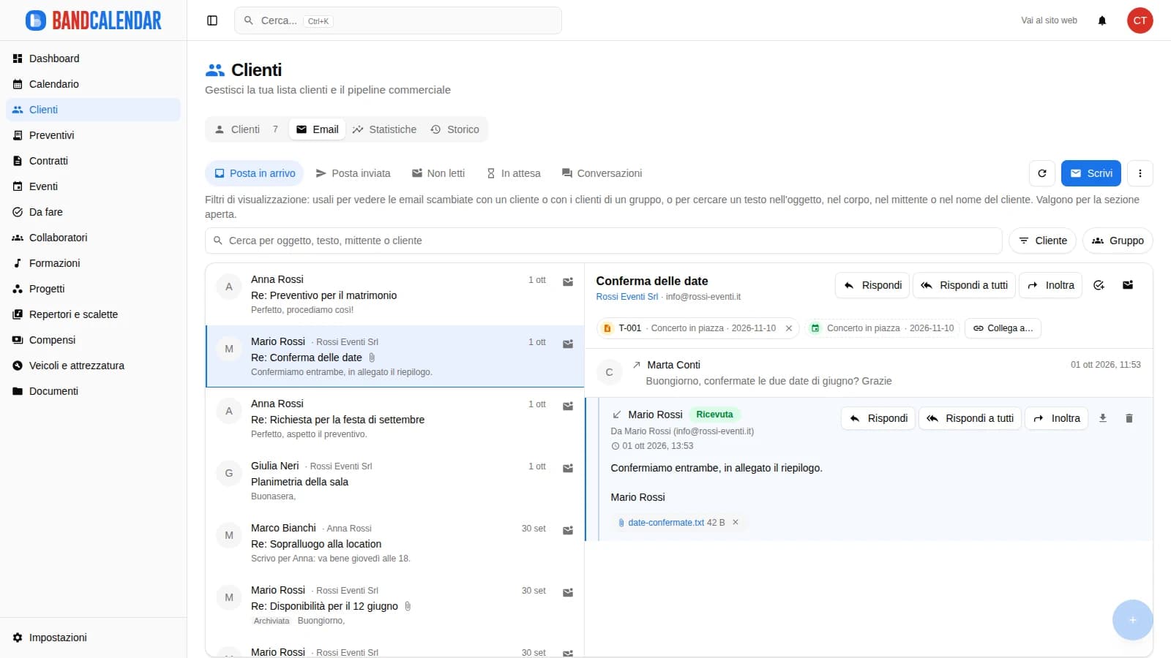This screenshot has width=1171, height=658.
Task: Click envelope icon on 'Disponibilità per il 12 giugno' row
Action: pyautogui.click(x=568, y=593)
